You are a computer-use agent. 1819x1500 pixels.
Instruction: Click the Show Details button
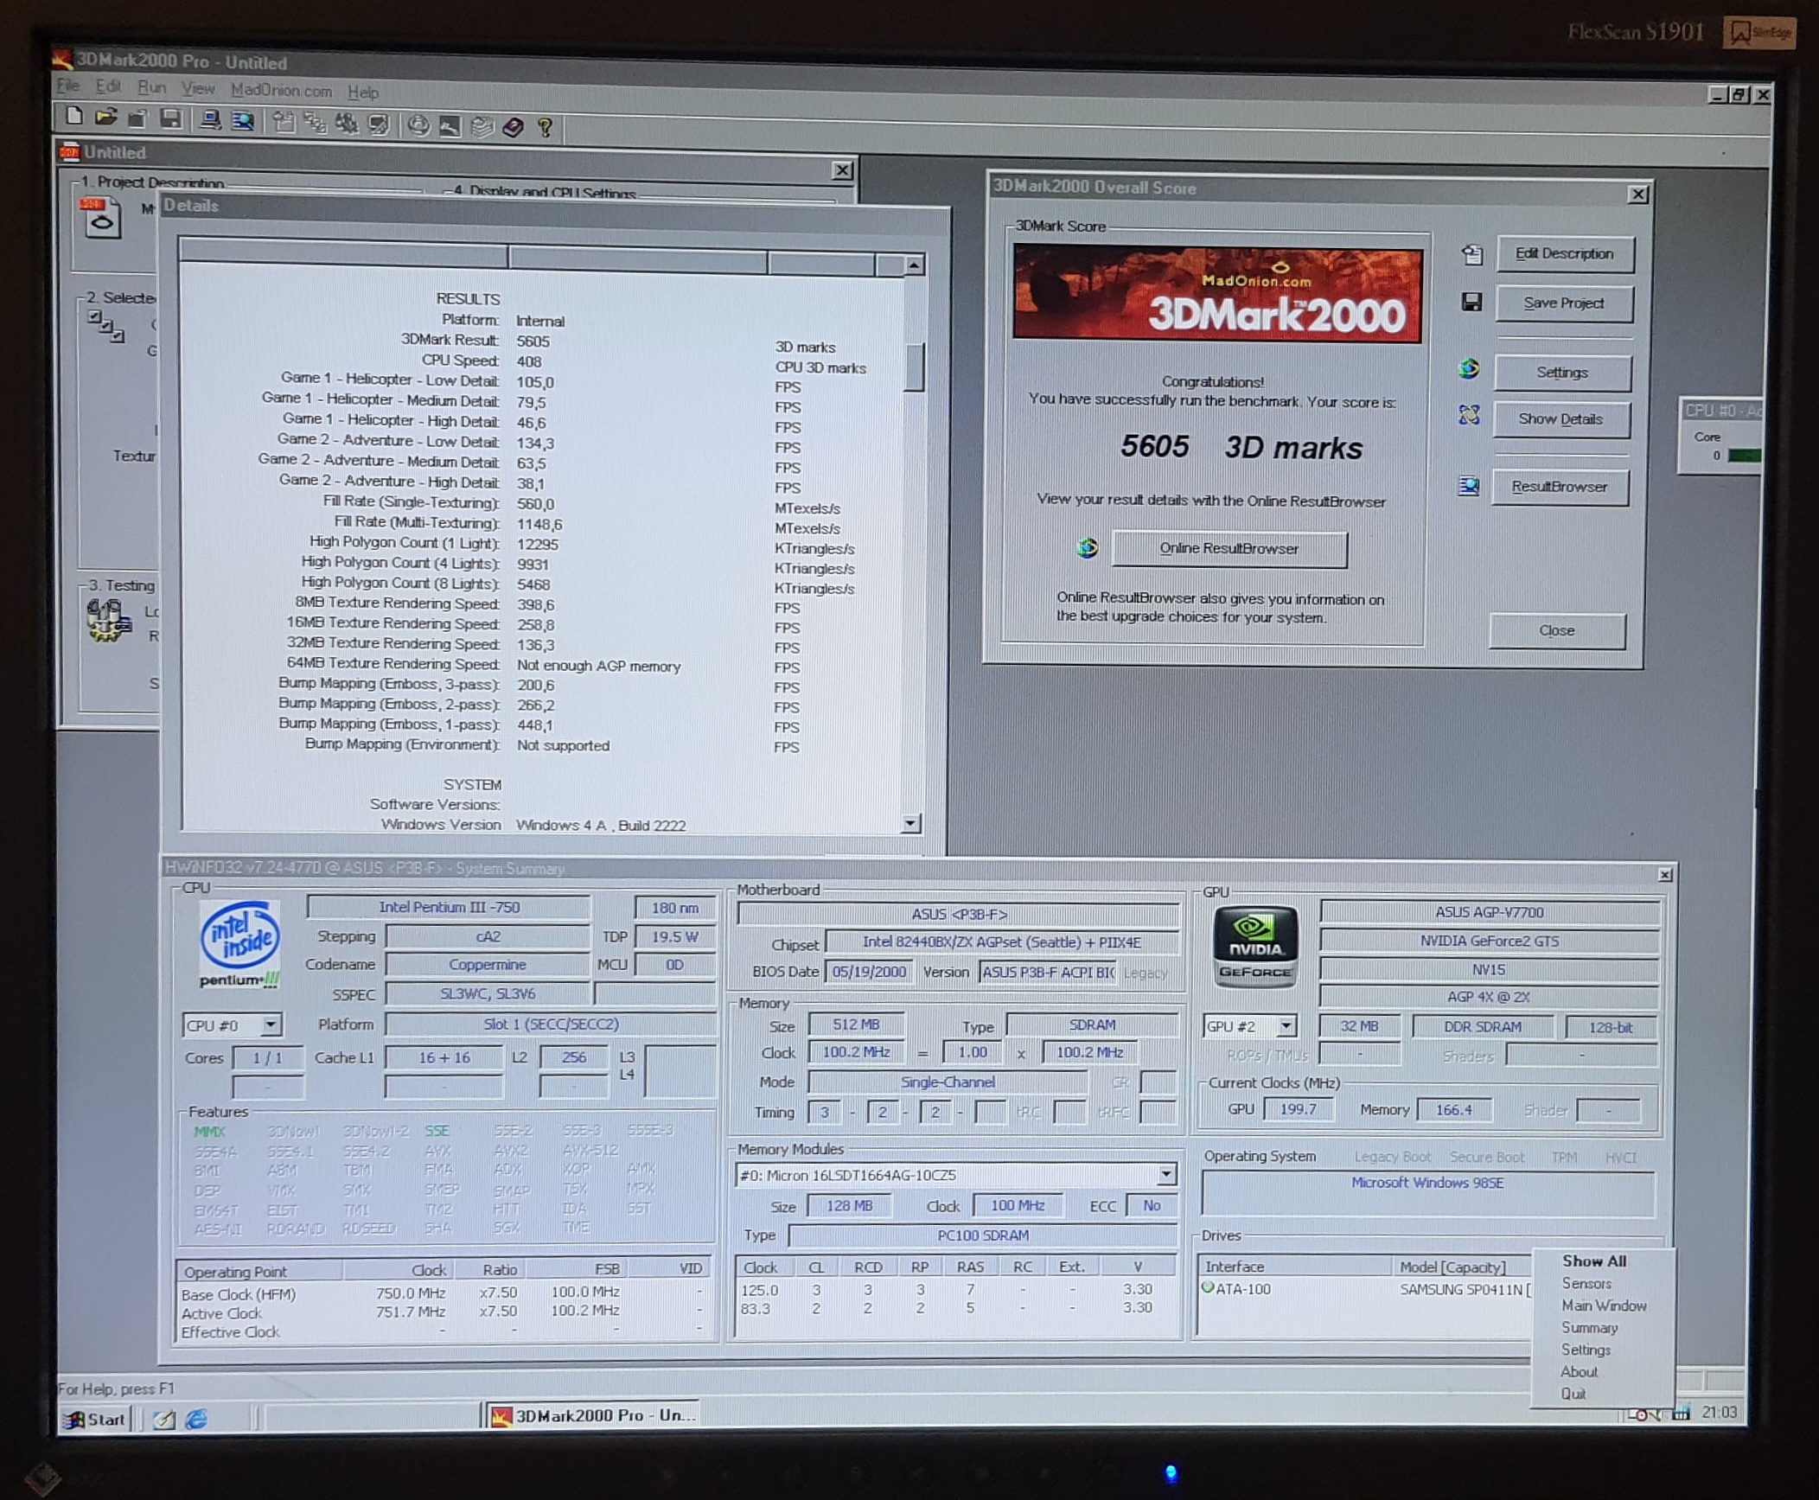pyautogui.click(x=1561, y=419)
